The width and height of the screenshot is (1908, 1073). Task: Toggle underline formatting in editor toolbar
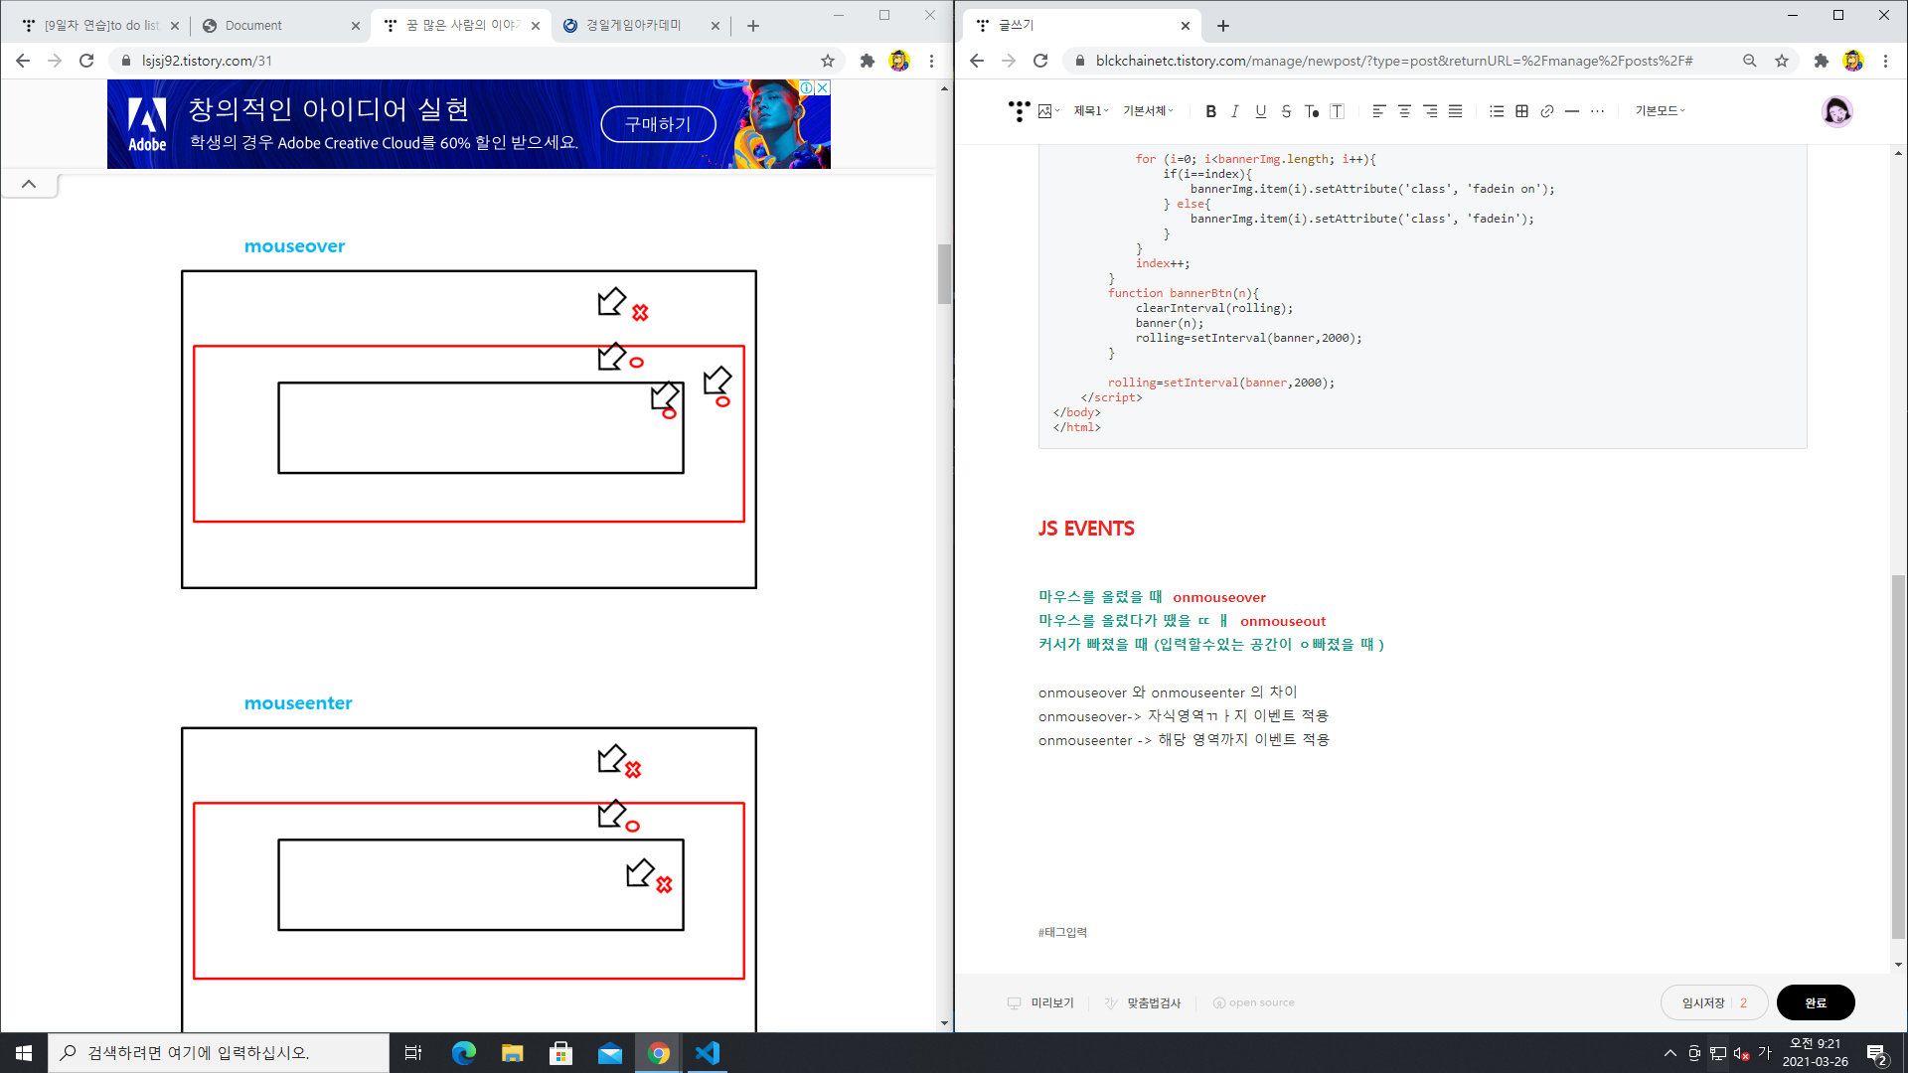pos(1260,111)
